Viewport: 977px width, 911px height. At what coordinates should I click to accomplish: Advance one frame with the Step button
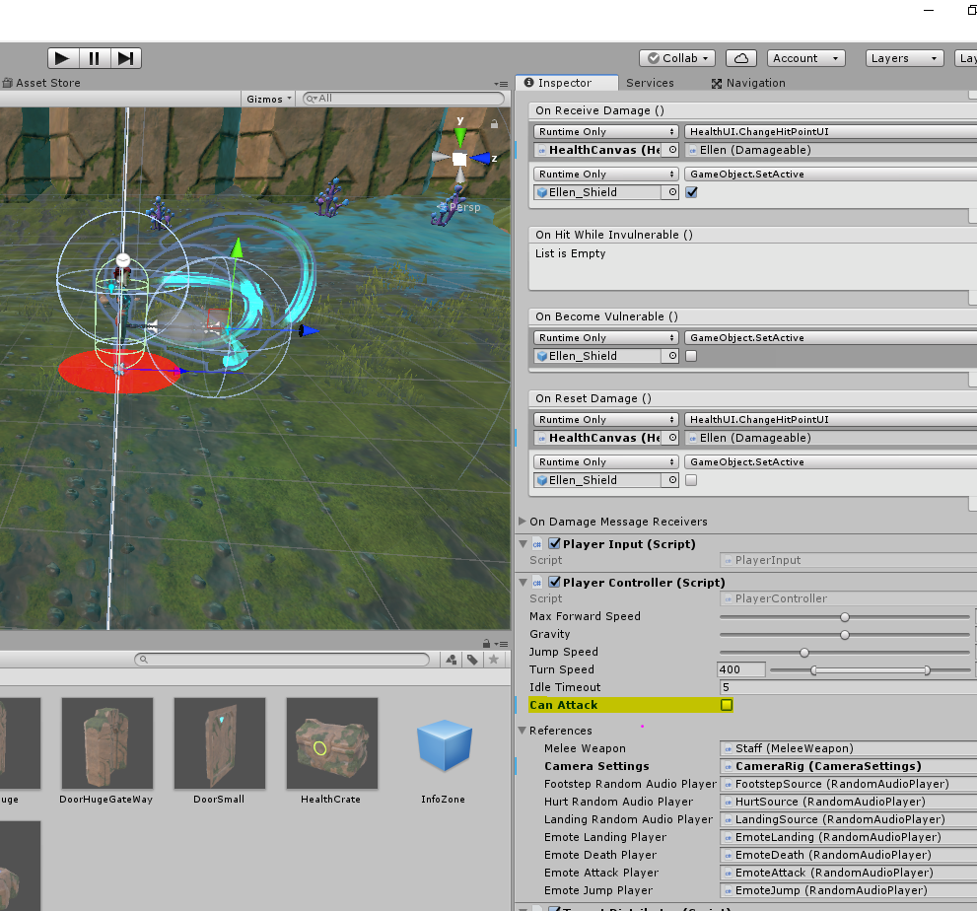pos(126,58)
